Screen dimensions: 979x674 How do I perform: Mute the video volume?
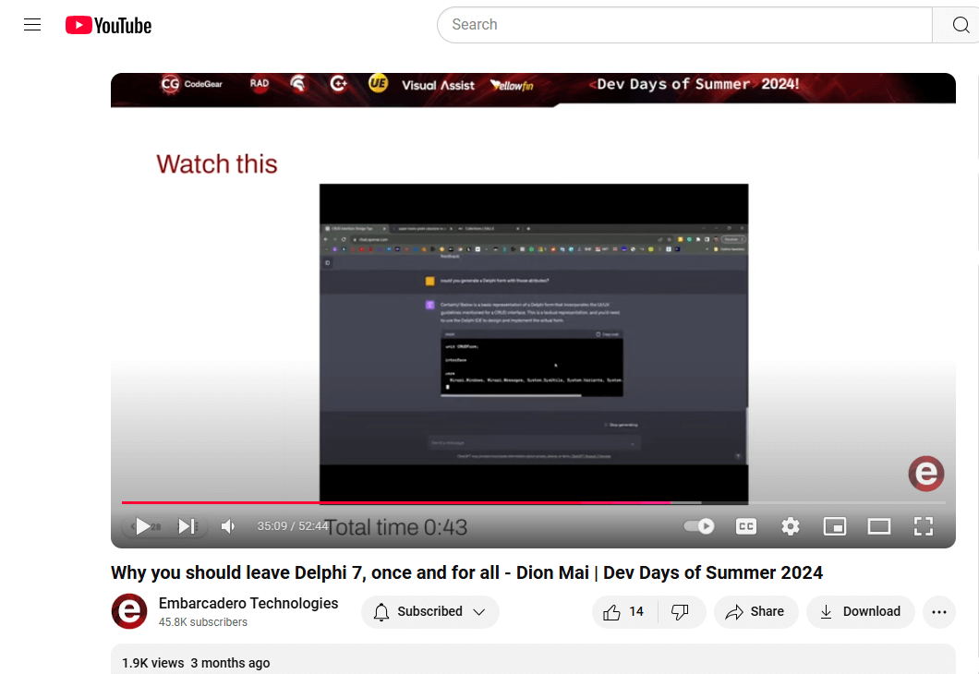click(228, 526)
